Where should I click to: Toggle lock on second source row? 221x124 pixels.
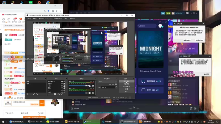64,84
